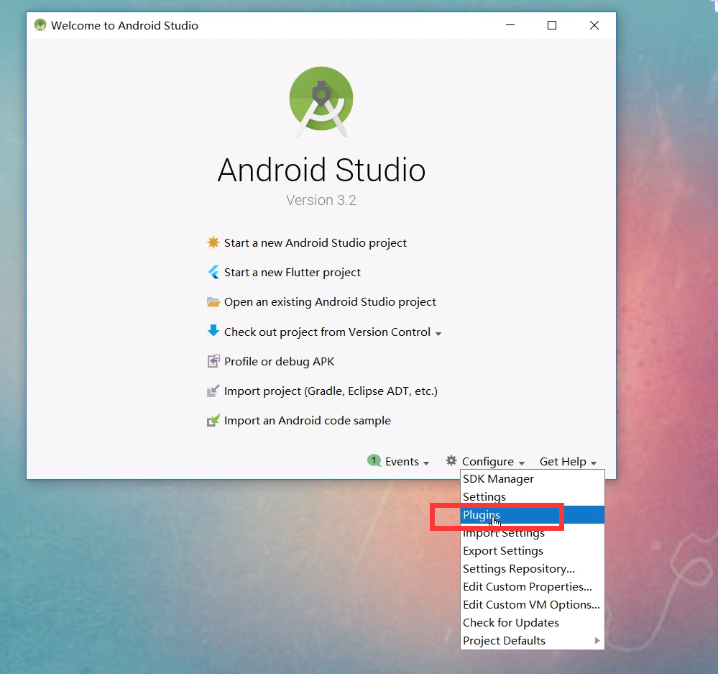The height and width of the screenshot is (674, 718).
Task: Click the Flutter logo icon
Action: (213, 272)
